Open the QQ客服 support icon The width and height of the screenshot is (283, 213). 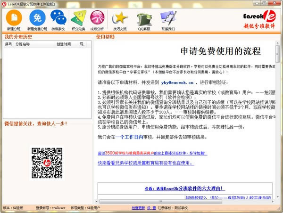(144, 18)
